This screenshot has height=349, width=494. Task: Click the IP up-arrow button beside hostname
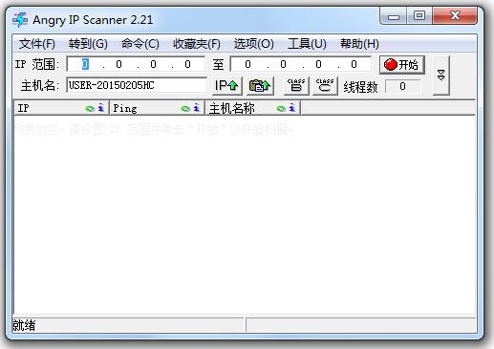click(x=227, y=86)
